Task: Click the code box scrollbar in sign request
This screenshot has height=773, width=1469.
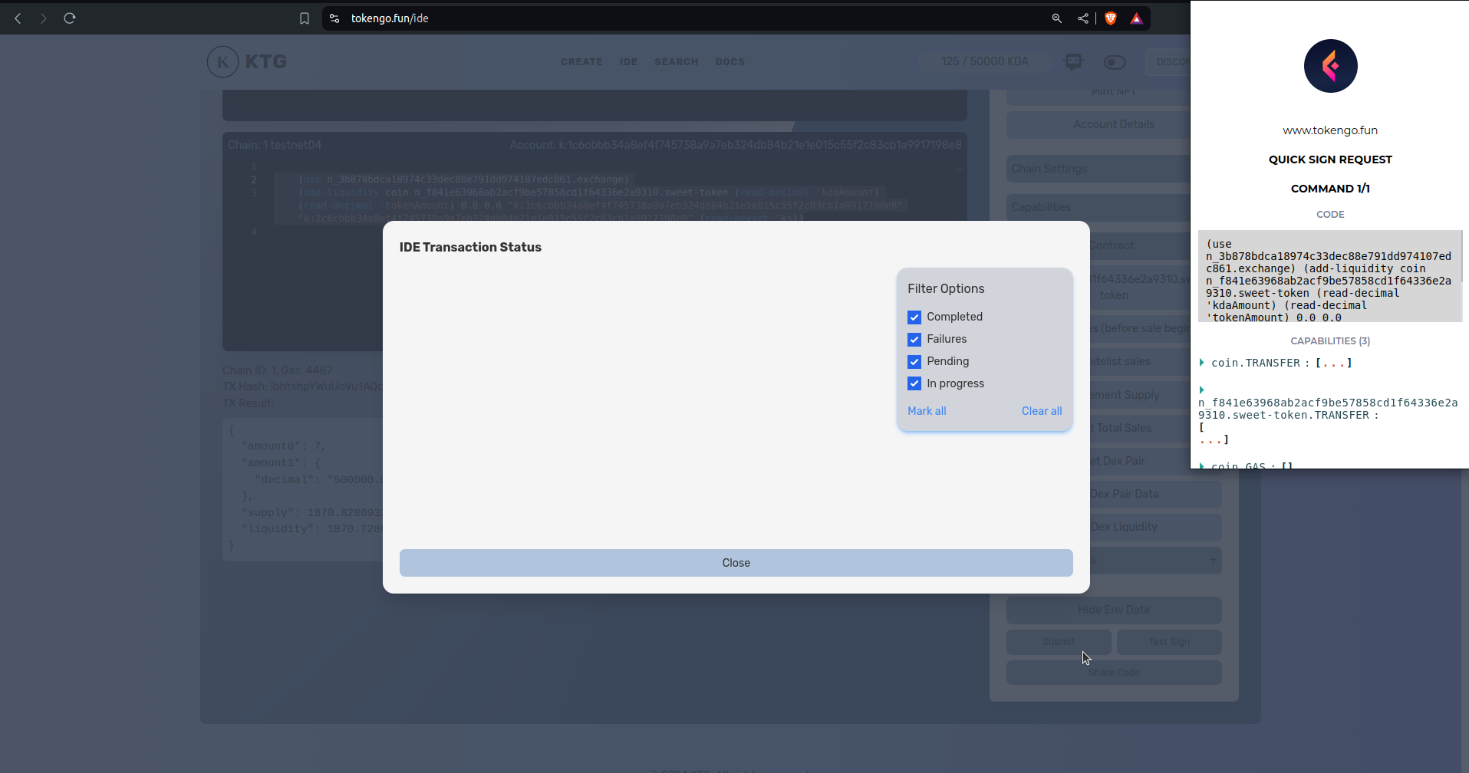Action: point(1463,257)
